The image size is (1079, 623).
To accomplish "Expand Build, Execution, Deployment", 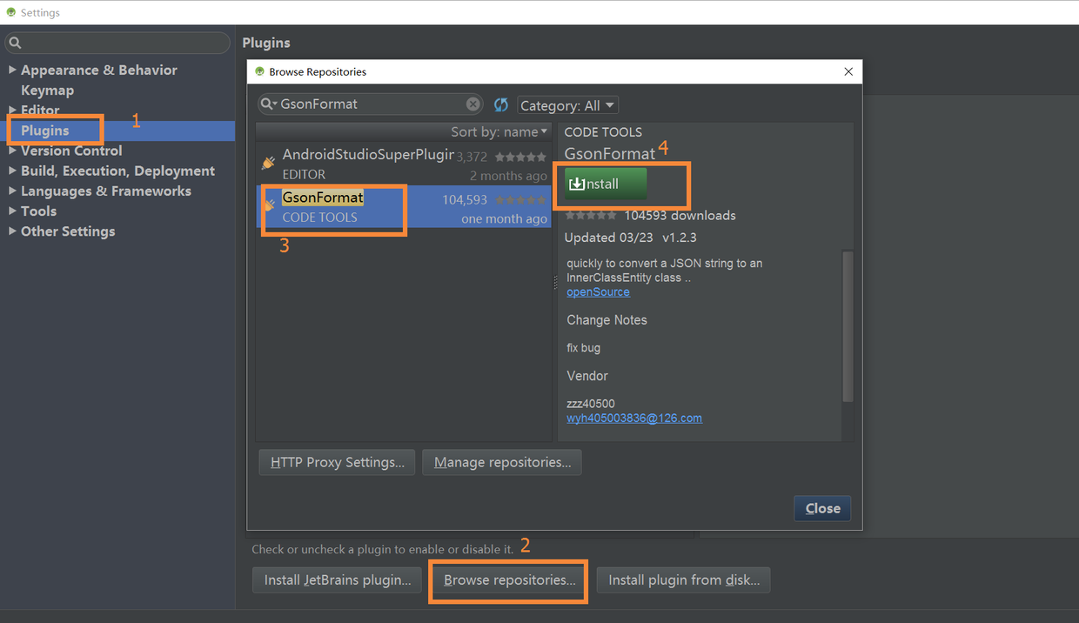I will 12,171.
